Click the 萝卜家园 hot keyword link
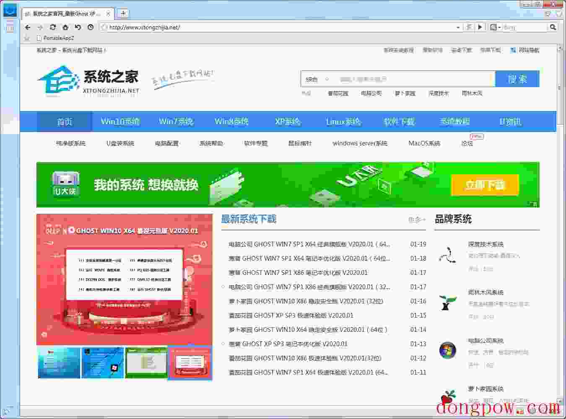566x419 pixels. pyautogui.click(x=405, y=93)
